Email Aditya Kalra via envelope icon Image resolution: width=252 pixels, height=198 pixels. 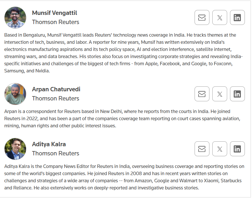pyautogui.click(x=202, y=149)
